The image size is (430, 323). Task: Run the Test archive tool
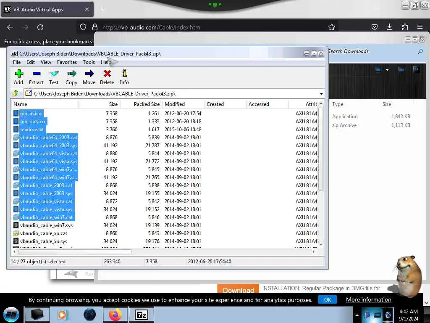tap(54, 77)
